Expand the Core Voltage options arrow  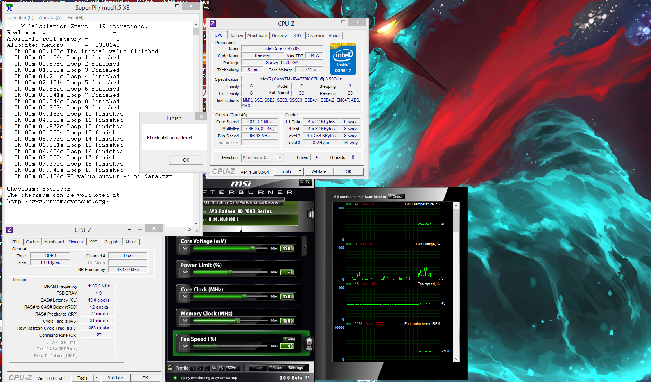pyautogui.click(x=305, y=246)
